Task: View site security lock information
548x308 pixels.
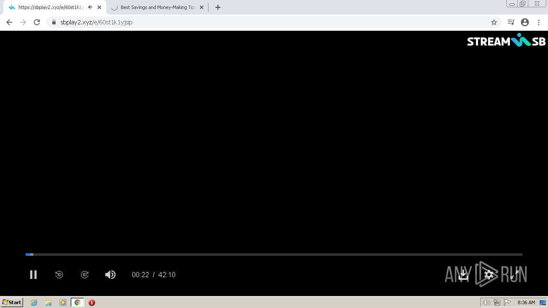Action: coord(54,22)
